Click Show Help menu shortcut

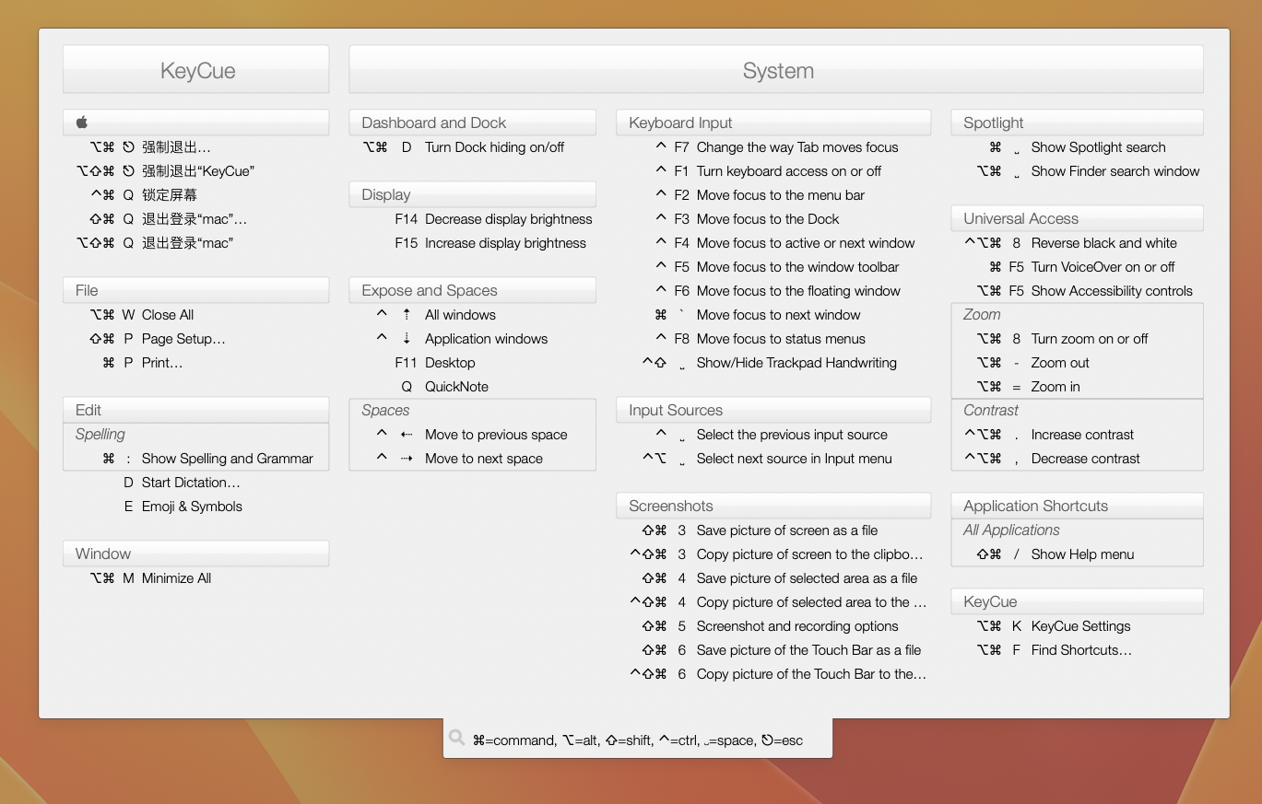pyautogui.click(x=1077, y=554)
